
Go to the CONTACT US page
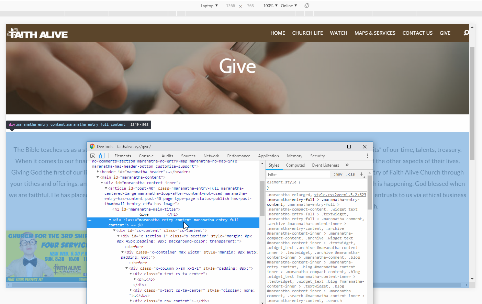(x=417, y=33)
